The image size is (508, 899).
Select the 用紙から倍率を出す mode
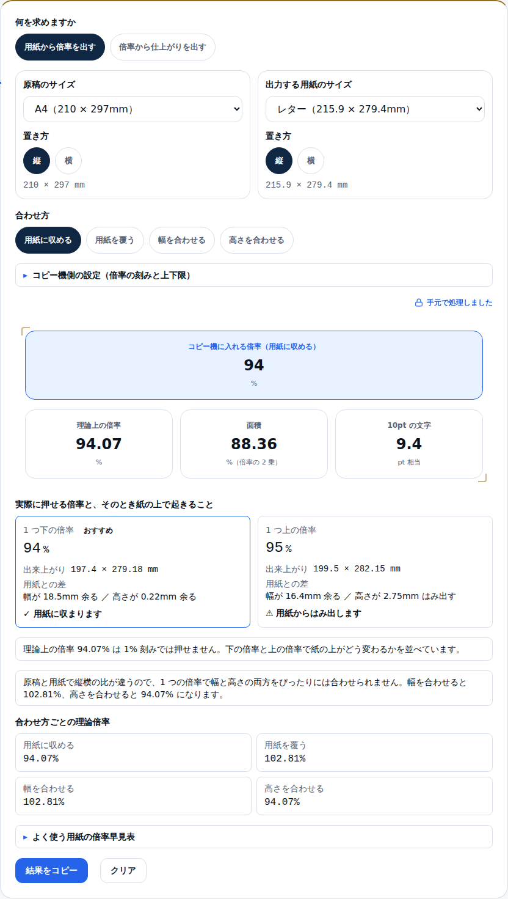[60, 47]
